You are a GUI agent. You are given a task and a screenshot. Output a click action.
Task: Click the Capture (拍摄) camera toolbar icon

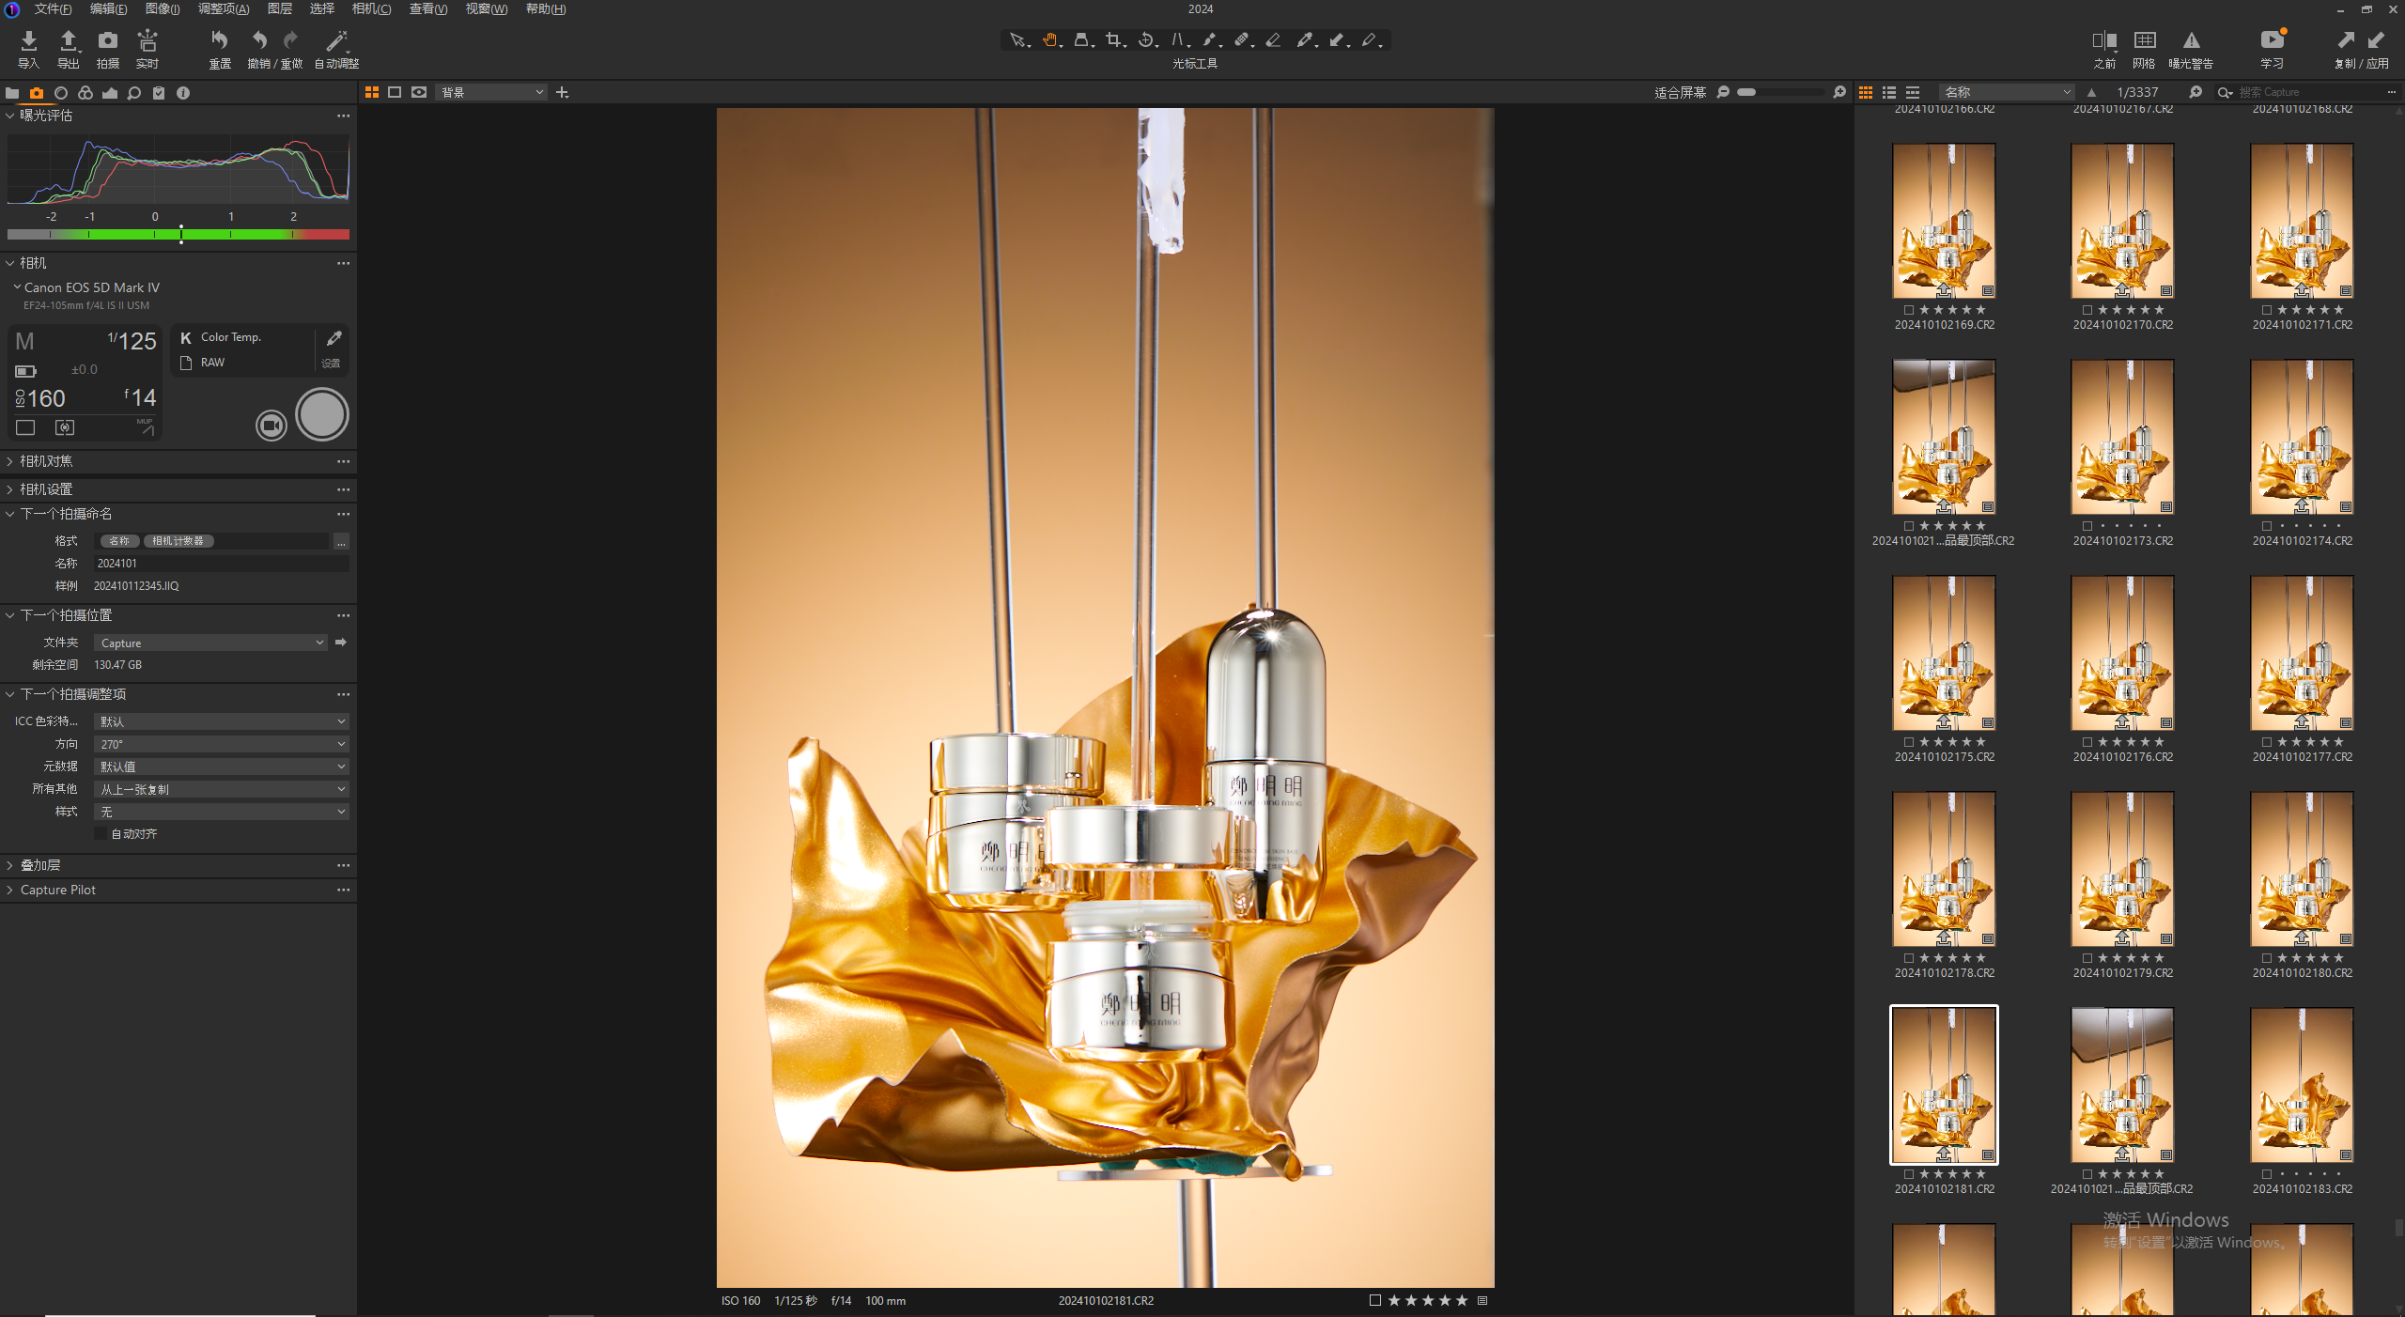point(108,40)
